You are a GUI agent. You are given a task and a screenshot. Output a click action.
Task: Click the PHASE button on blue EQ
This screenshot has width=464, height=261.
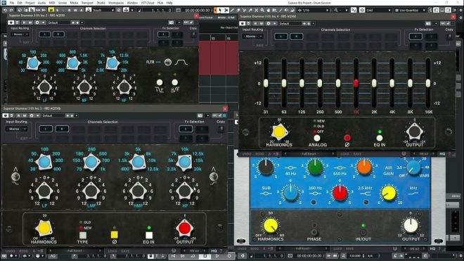coord(314,233)
